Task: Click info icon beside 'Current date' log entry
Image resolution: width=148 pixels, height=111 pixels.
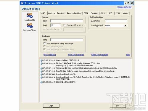Action: tap(41, 60)
